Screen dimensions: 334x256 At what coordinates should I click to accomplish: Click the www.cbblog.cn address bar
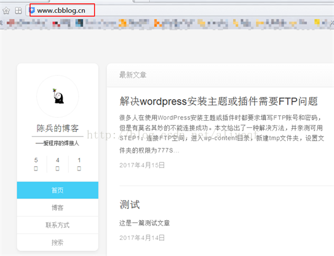[179, 10]
